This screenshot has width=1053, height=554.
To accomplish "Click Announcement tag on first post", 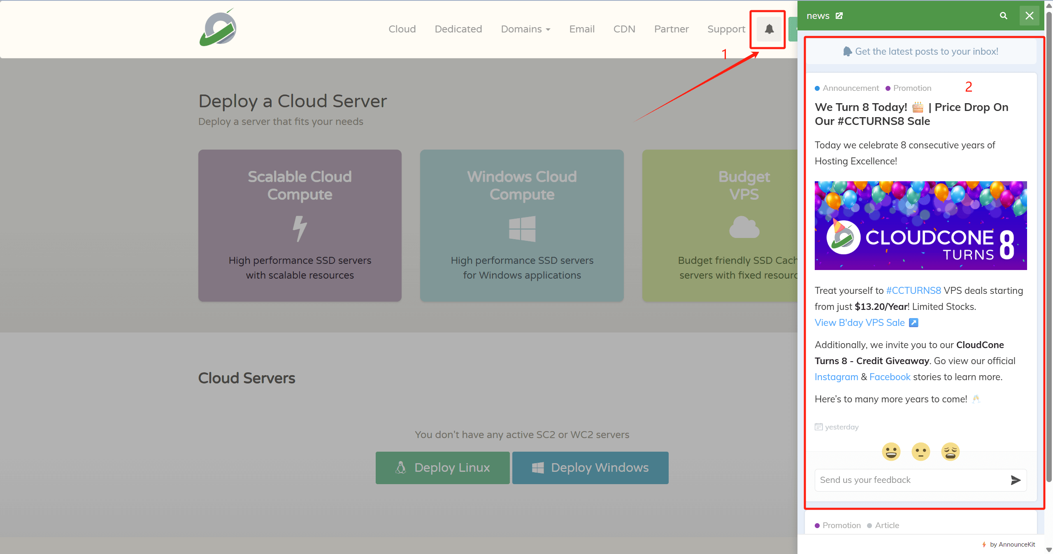I will pyautogui.click(x=846, y=88).
